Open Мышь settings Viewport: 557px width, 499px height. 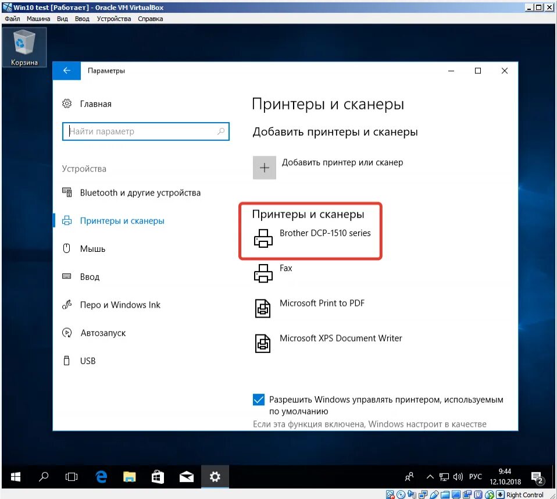click(84, 248)
